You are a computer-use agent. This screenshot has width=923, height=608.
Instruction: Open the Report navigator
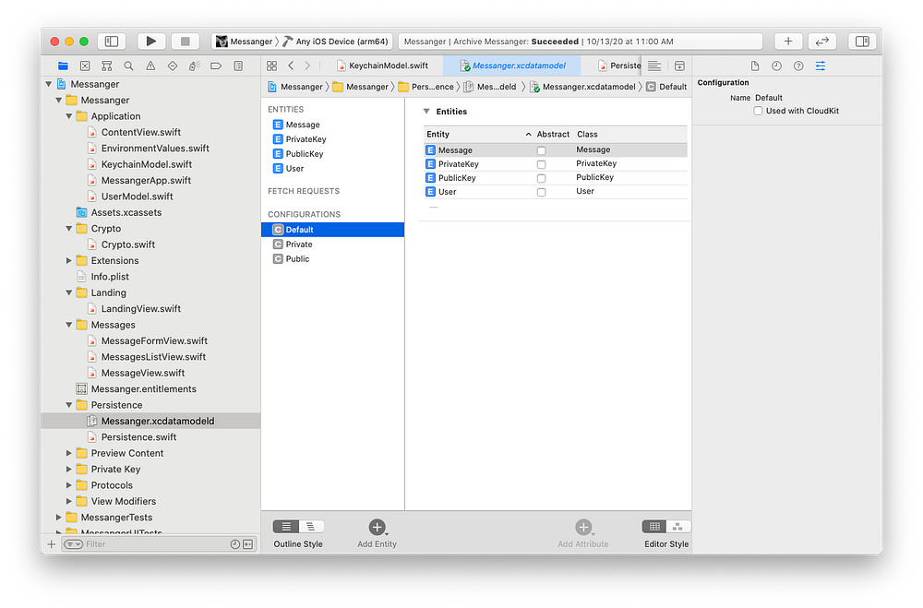point(238,66)
